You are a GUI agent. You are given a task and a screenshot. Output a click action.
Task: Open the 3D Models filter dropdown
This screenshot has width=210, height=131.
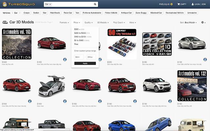tap(103, 23)
